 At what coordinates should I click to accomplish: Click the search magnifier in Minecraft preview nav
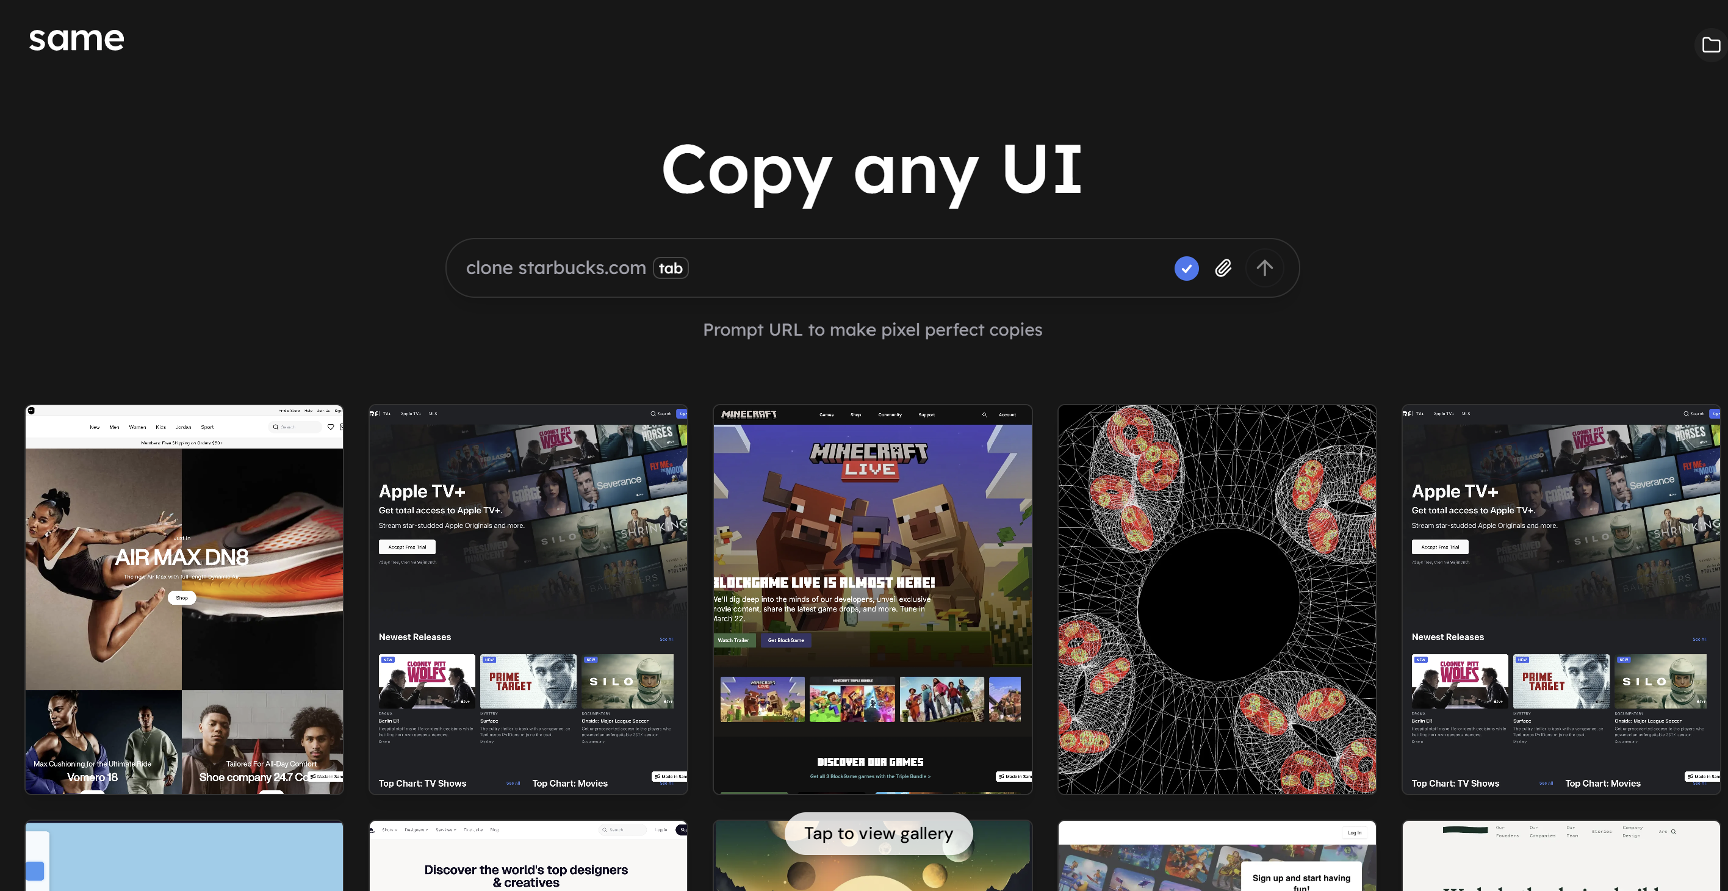tap(984, 414)
